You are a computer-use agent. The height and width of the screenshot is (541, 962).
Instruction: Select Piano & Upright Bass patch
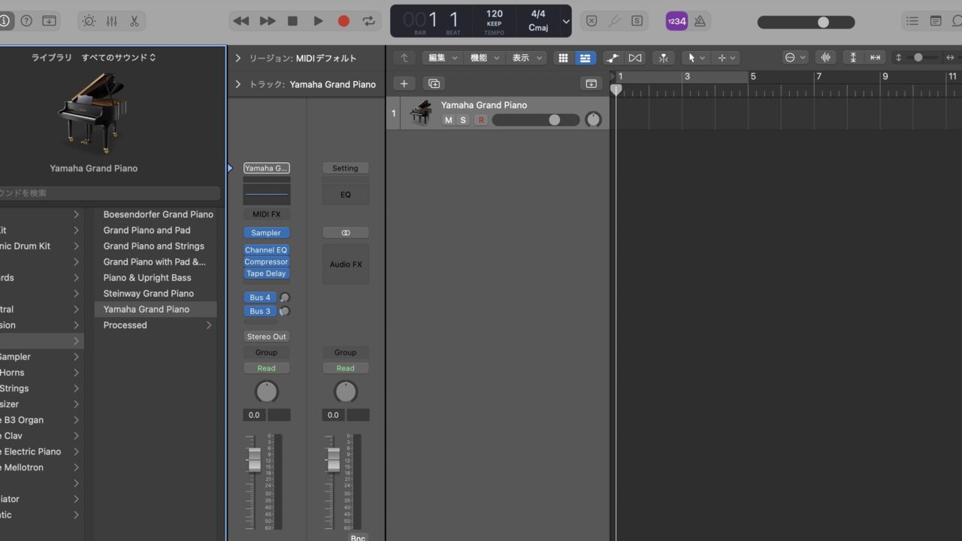[x=147, y=277]
